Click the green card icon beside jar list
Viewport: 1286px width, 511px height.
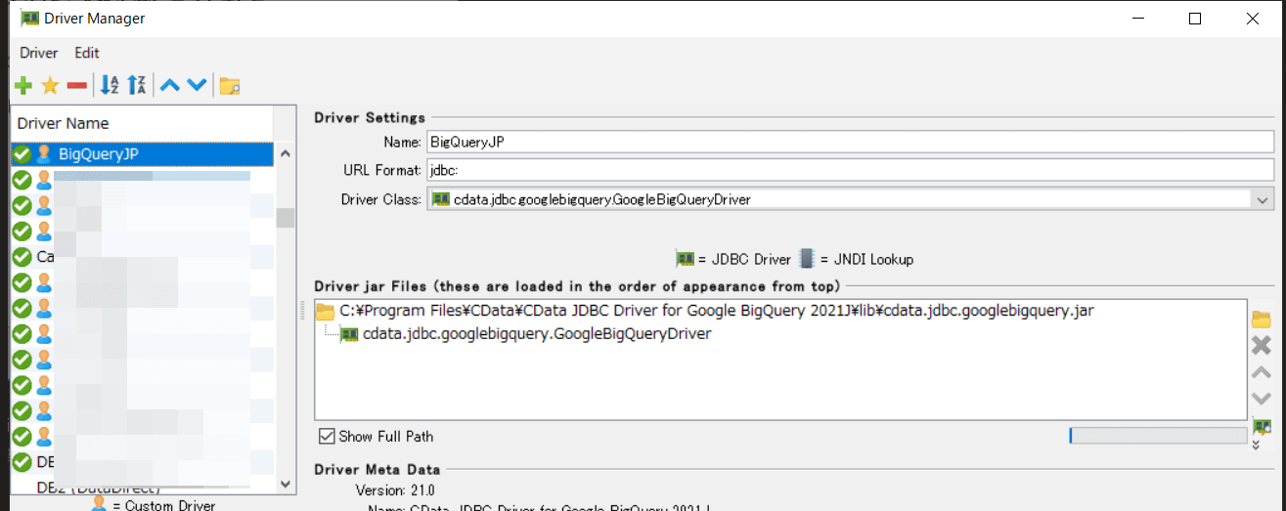(1263, 426)
